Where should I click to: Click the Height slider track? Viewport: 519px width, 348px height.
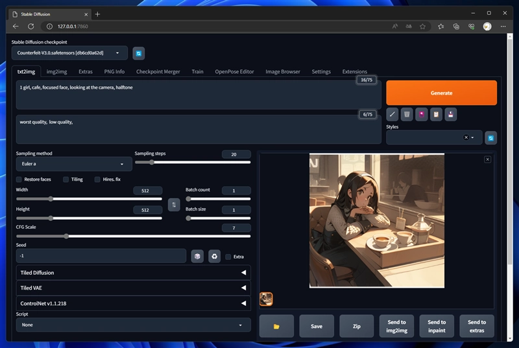(x=89, y=218)
